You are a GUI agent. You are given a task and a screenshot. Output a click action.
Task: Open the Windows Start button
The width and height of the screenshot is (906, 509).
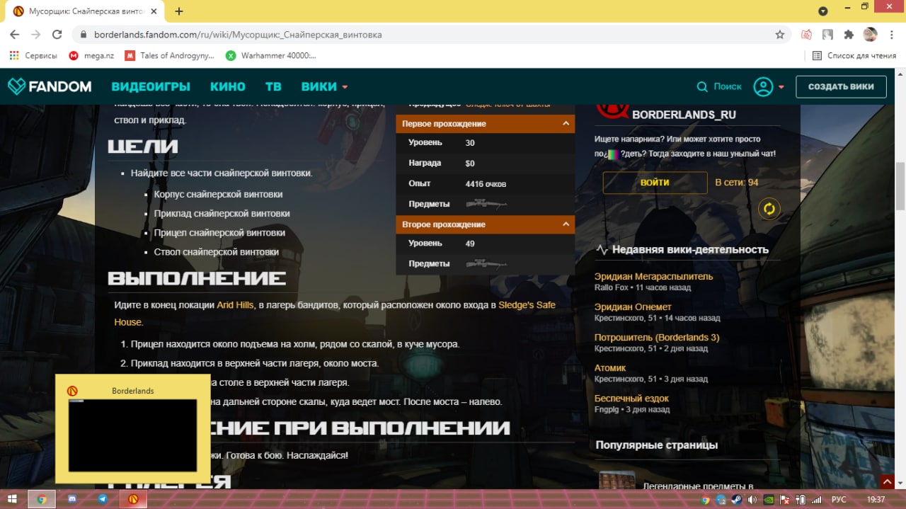(x=13, y=499)
